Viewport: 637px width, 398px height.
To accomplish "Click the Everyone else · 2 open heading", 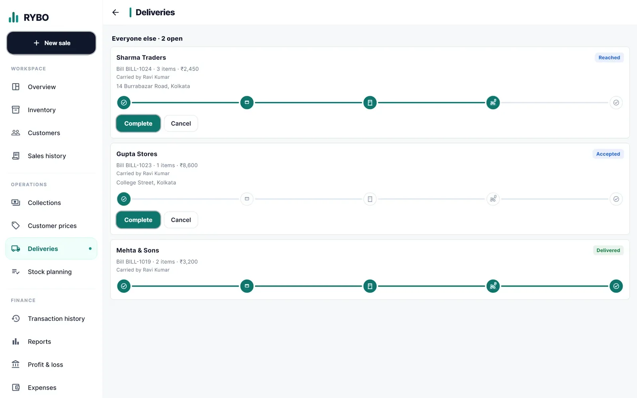I will [x=147, y=39].
